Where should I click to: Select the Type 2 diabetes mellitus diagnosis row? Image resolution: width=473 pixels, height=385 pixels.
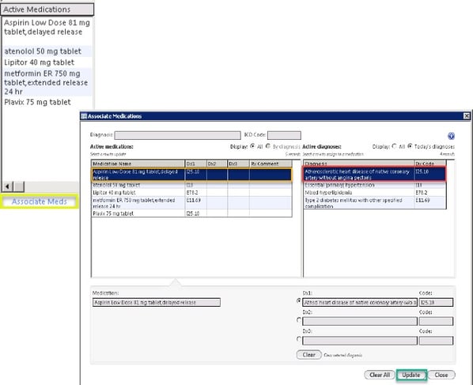(375, 203)
